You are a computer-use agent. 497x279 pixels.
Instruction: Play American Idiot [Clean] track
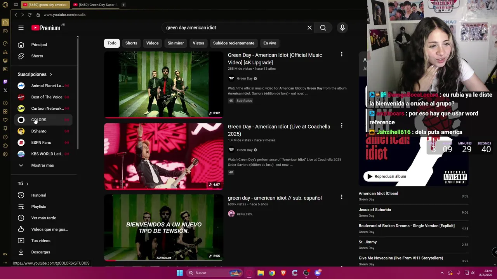(x=414, y=196)
